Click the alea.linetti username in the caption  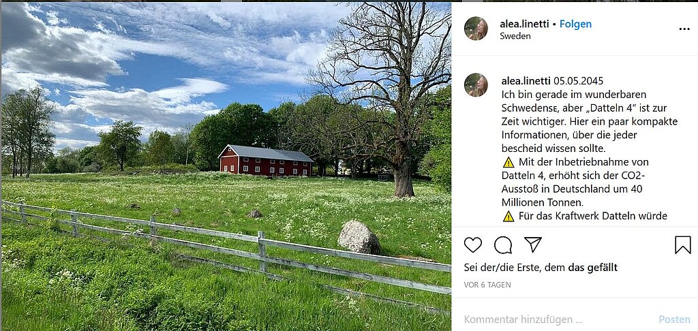click(x=526, y=80)
